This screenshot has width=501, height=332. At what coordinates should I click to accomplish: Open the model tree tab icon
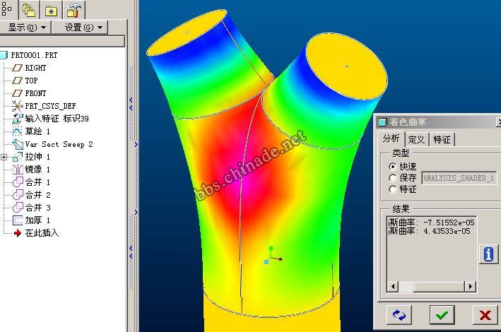coord(6,8)
